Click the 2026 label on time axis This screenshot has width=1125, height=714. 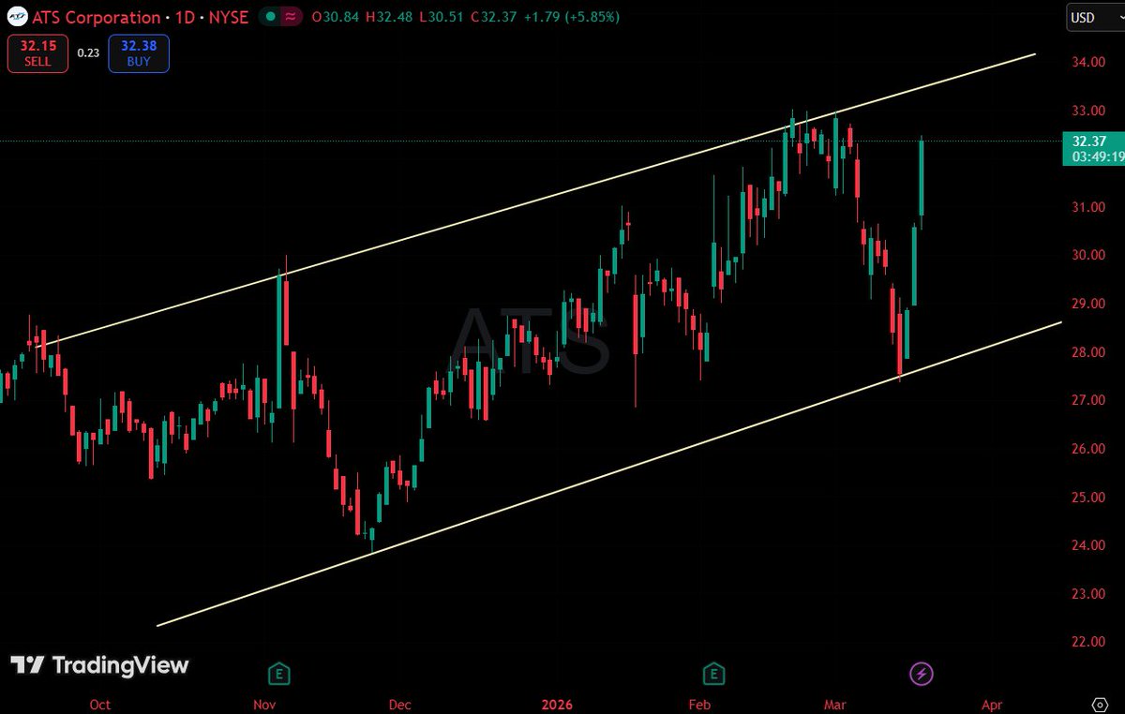[x=557, y=704]
